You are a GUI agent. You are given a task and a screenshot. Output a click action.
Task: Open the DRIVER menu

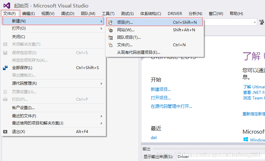pyautogui.click(x=175, y=13)
